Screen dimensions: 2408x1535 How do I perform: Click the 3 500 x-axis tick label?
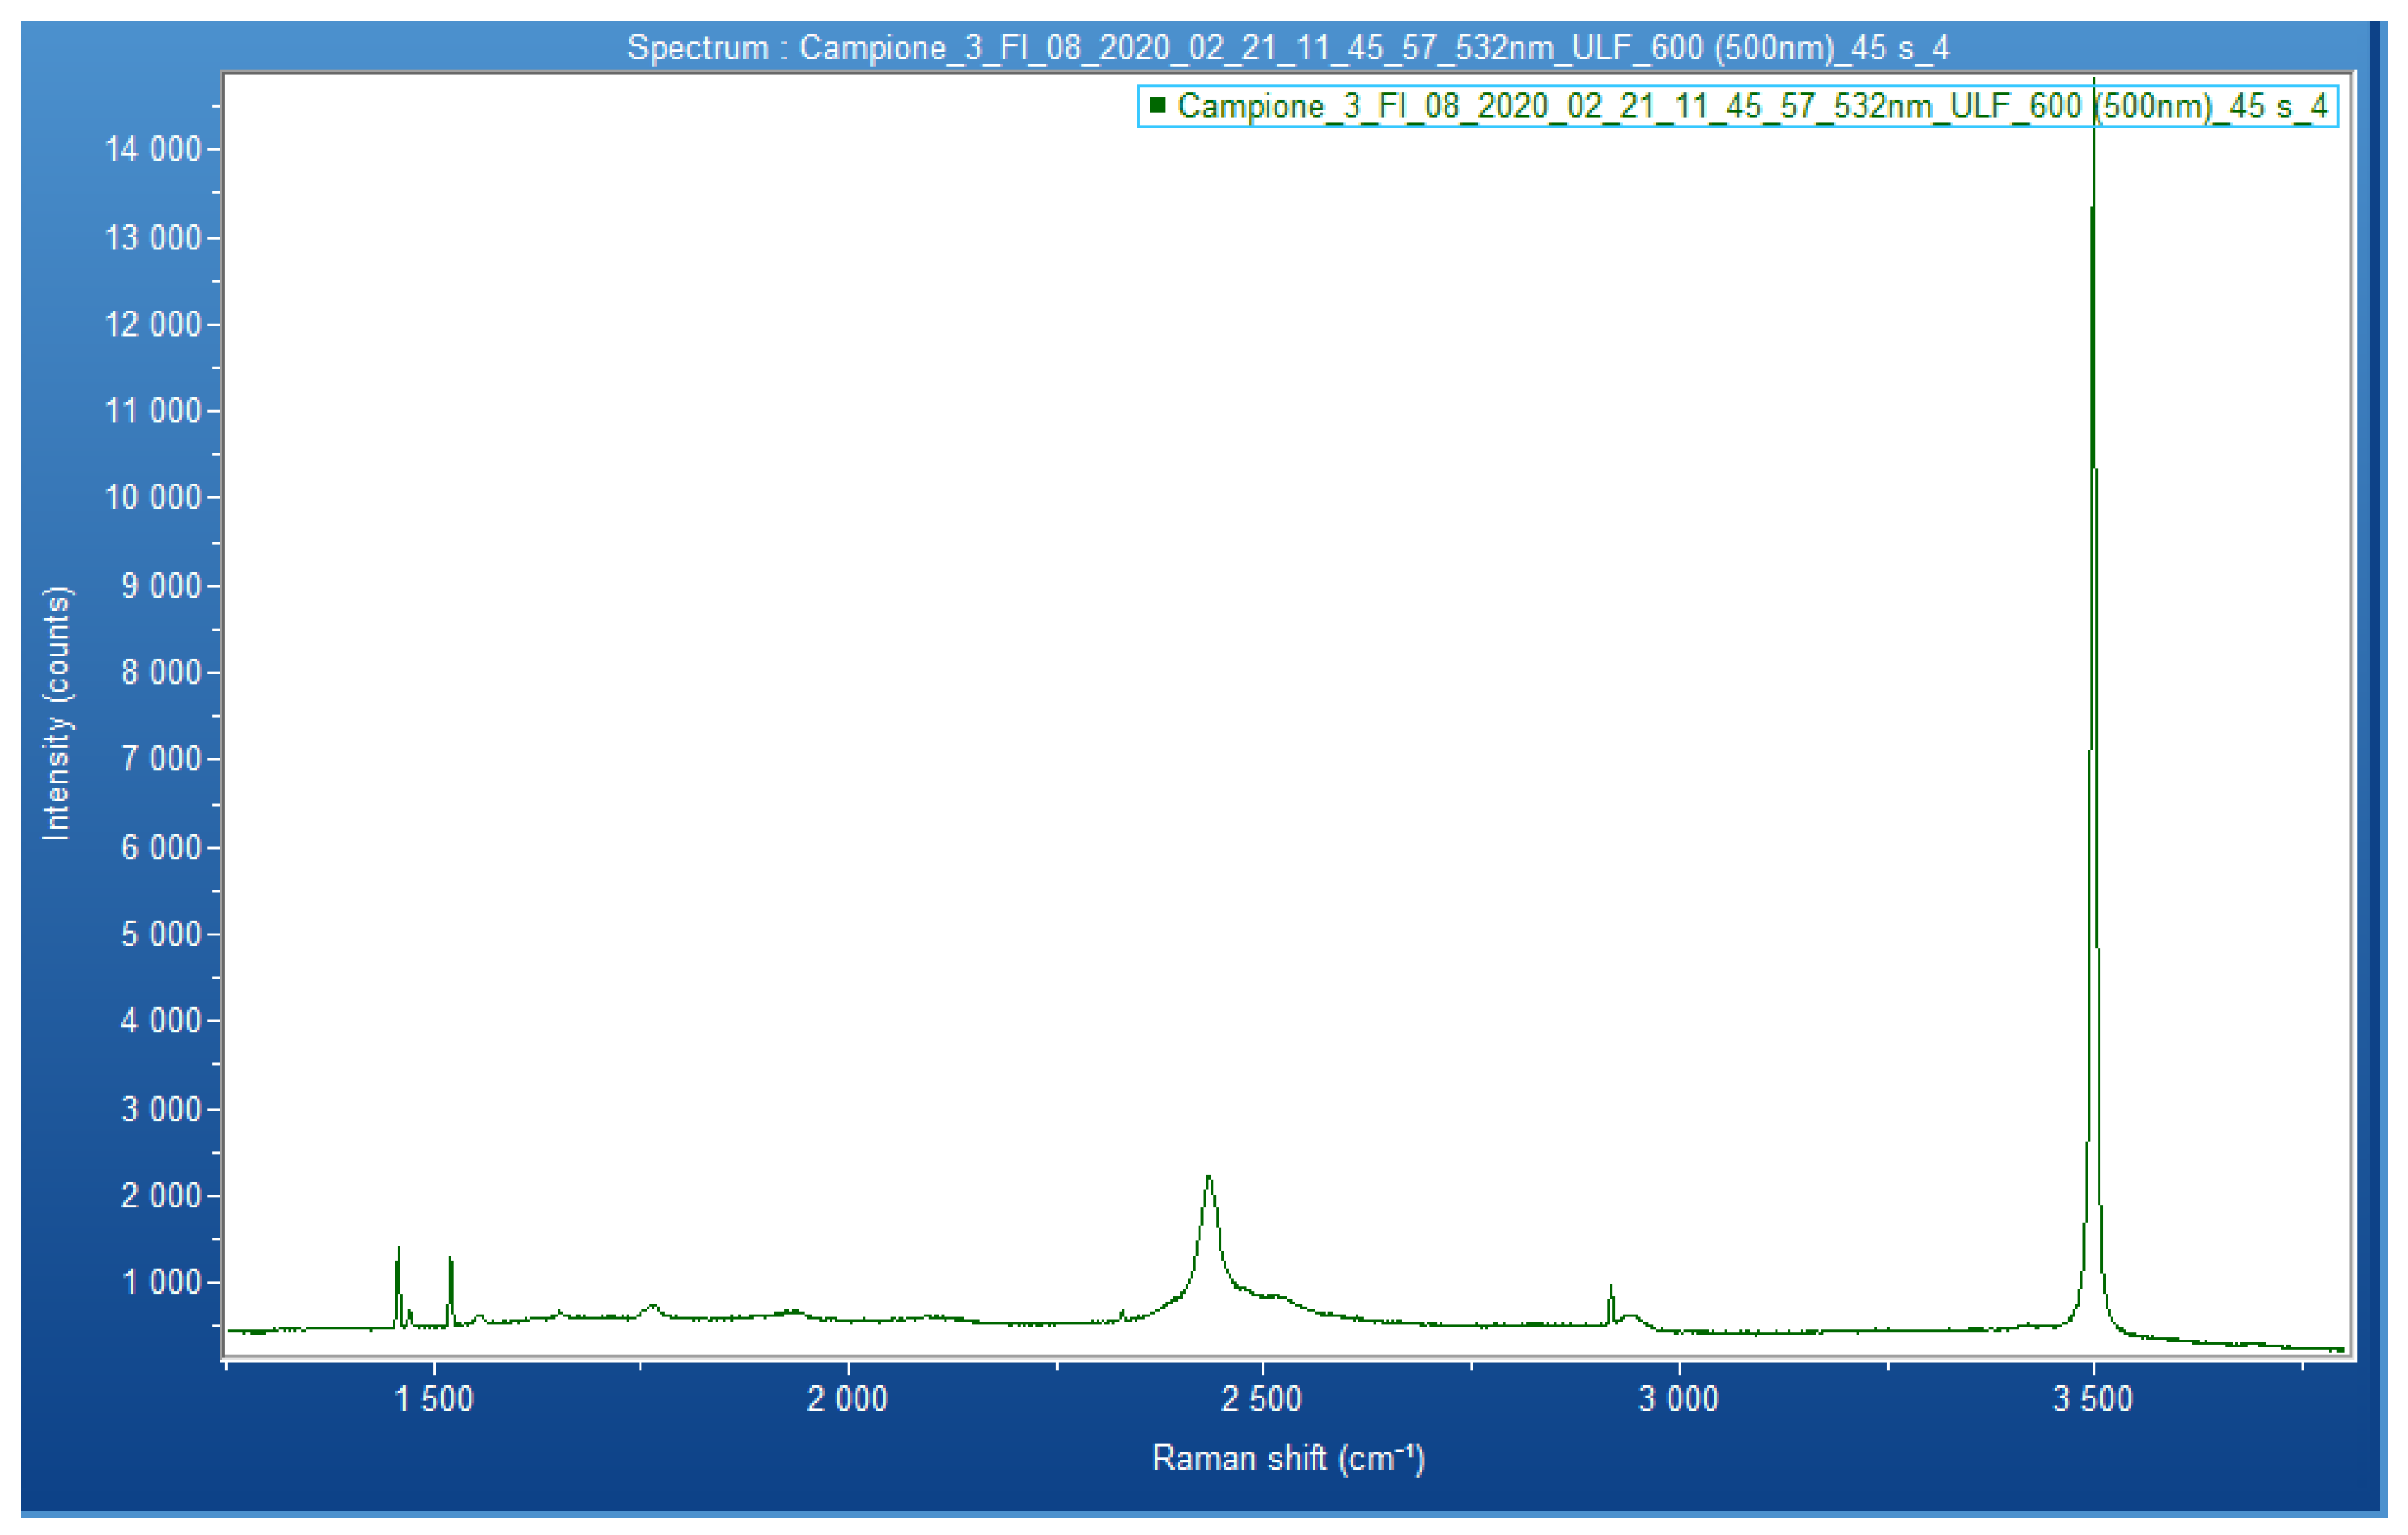click(2093, 1398)
